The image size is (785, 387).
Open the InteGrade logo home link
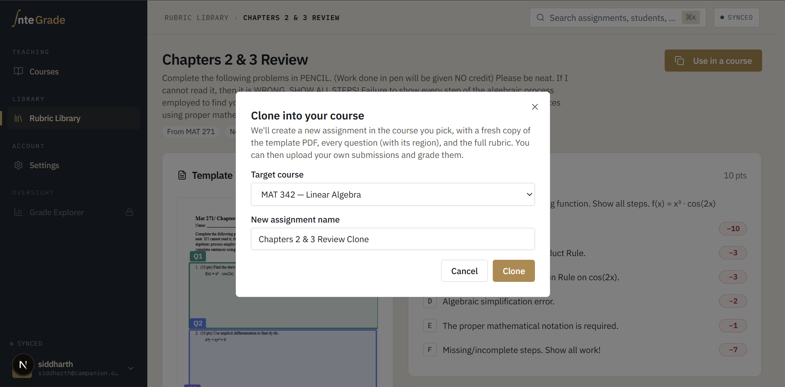click(x=39, y=19)
